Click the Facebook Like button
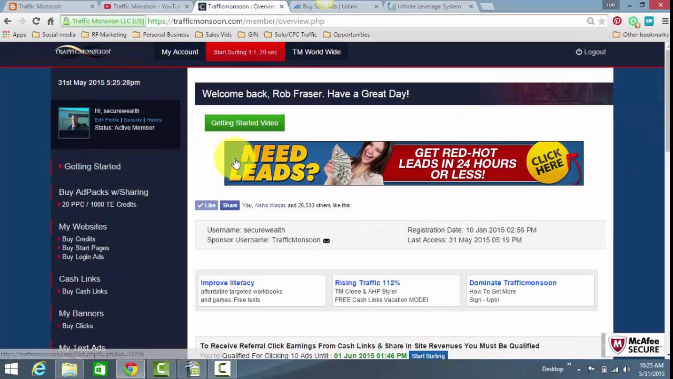This screenshot has height=379, width=673. click(x=206, y=205)
